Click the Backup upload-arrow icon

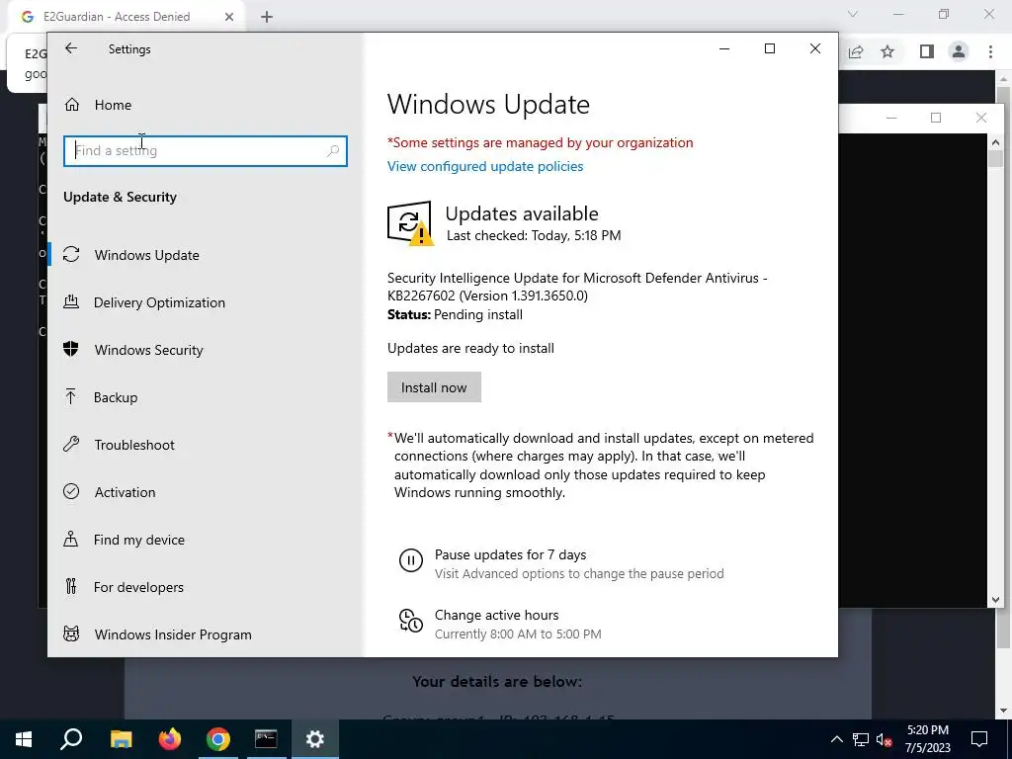(x=71, y=396)
